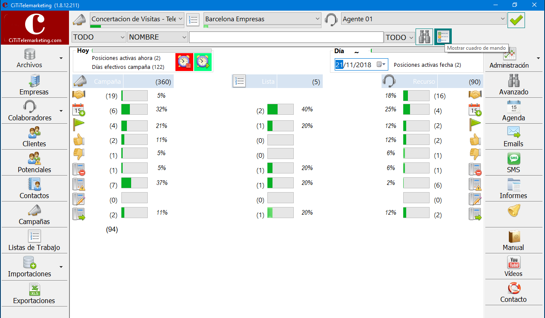Image resolution: width=545 pixels, height=318 pixels.
Task: Open the date picker calendar dropdown
Action: [x=381, y=65]
